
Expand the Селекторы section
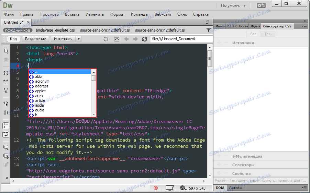coord(243,165)
